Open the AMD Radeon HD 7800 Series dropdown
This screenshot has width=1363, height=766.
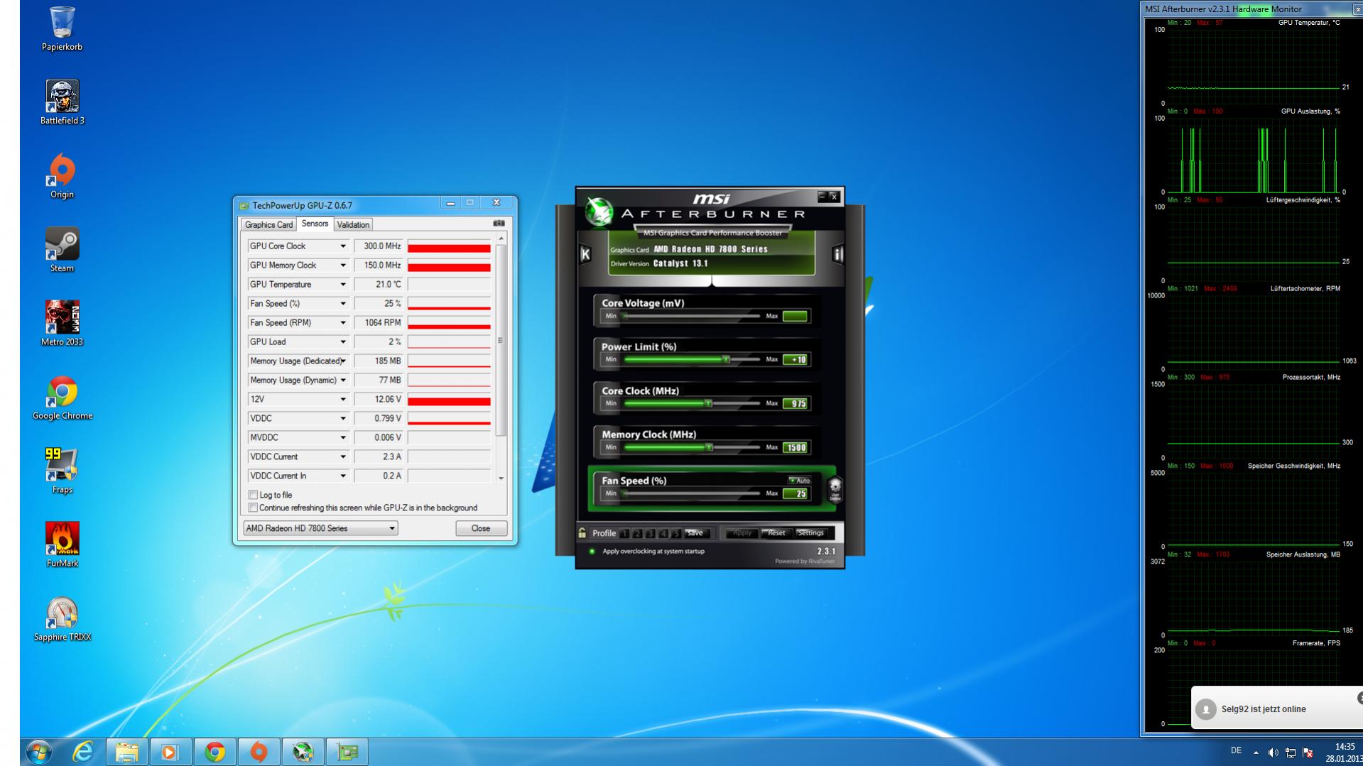pos(320,528)
